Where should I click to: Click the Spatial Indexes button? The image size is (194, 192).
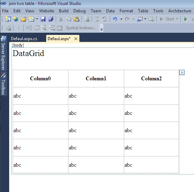81,28
